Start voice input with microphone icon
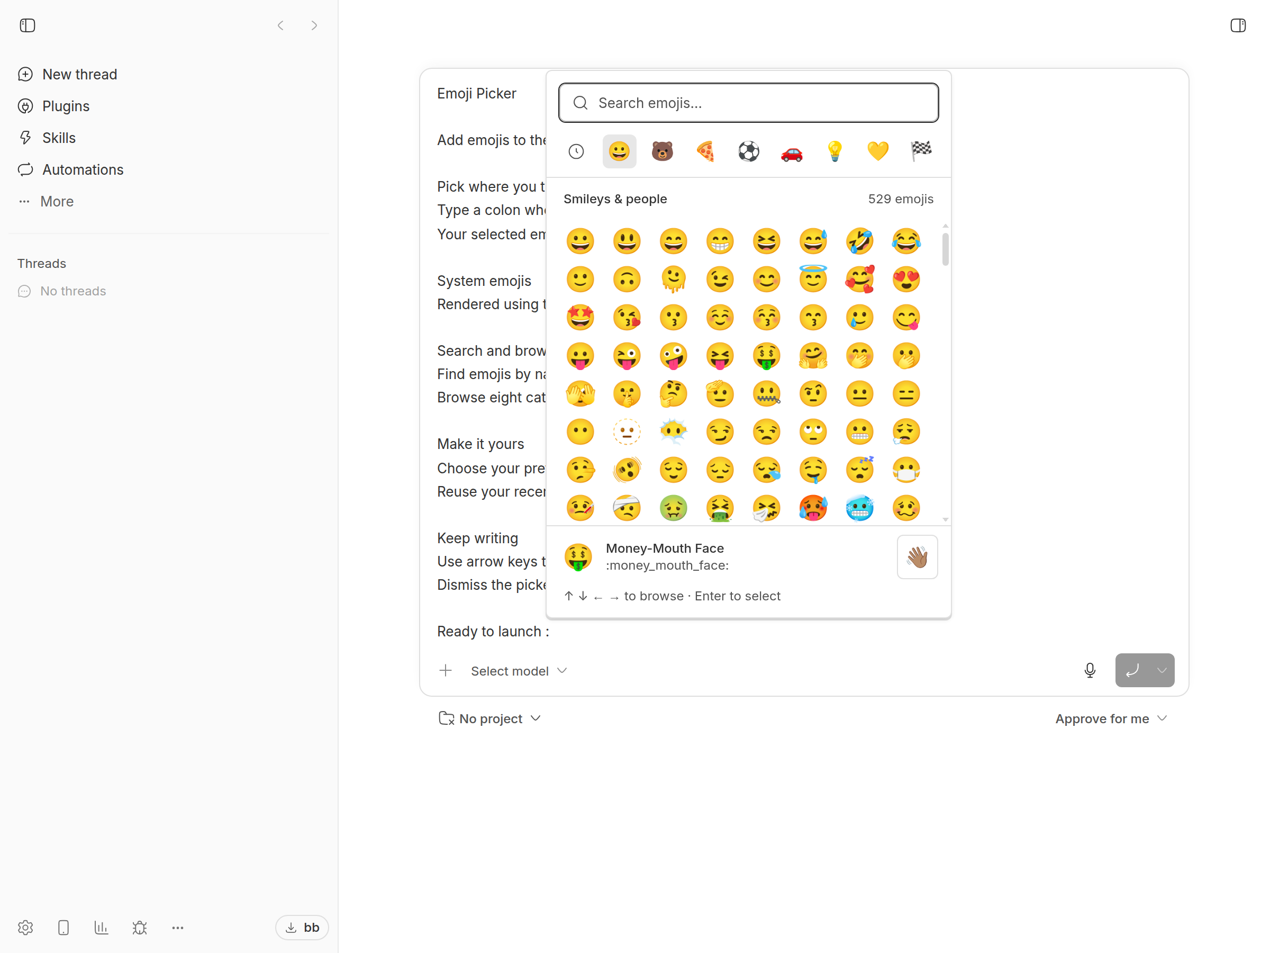 1089,670
